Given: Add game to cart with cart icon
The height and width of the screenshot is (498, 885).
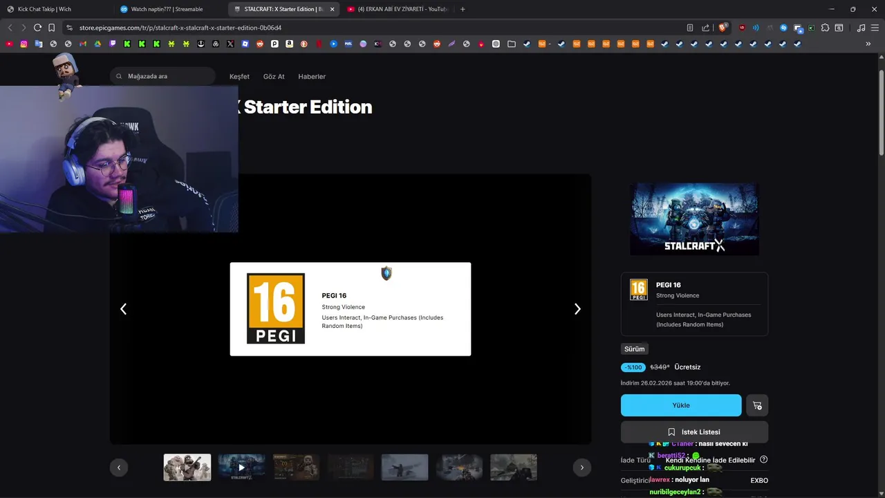Looking at the screenshot, I should point(757,405).
